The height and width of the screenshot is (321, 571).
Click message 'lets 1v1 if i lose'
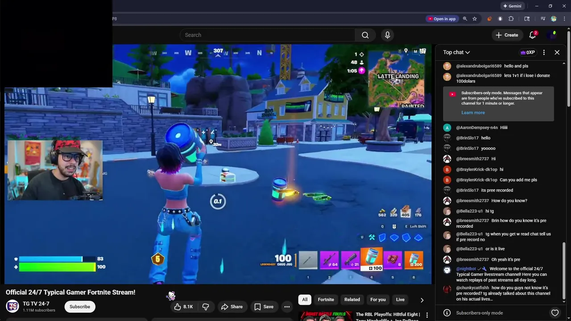click(503, 78)
